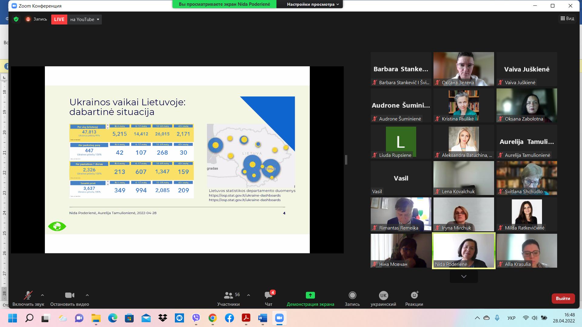Expand Настройки просмотра view options

(x=313, y=4)
